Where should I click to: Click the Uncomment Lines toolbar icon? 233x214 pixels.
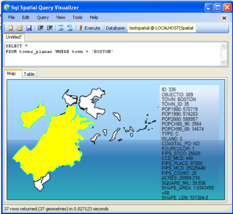(x=70, y=28)
